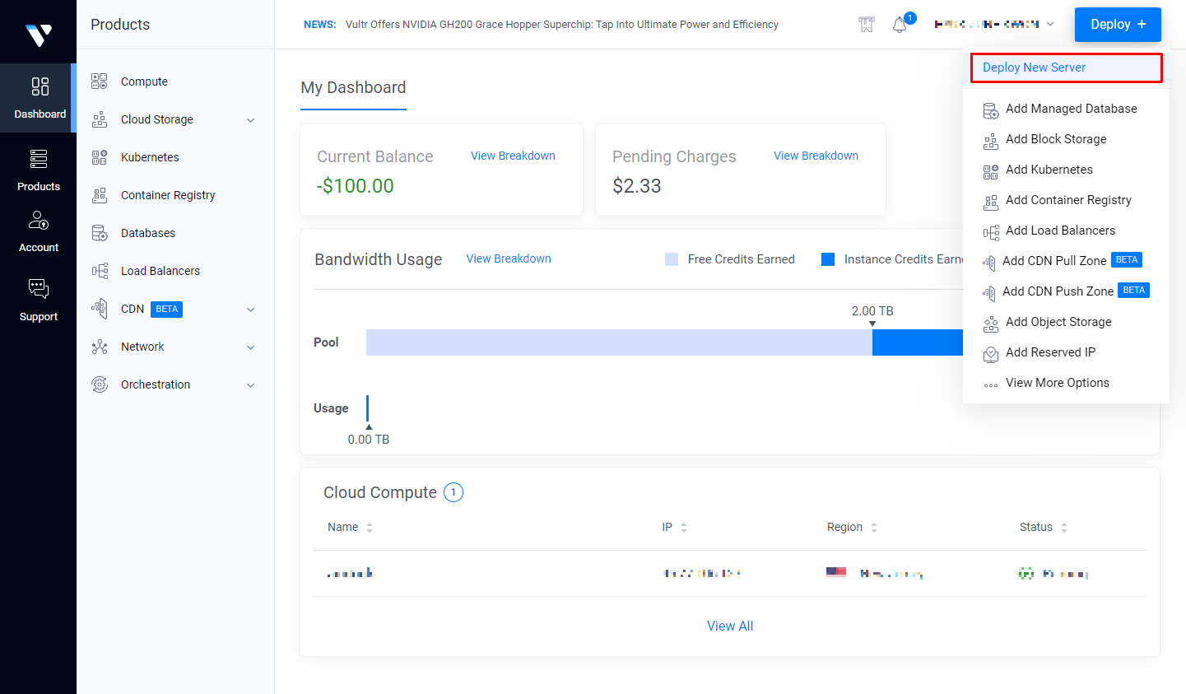Screen dimensions: 1186x694
Task: Click the Orchestration product icon
Action: tap(100, 384)
